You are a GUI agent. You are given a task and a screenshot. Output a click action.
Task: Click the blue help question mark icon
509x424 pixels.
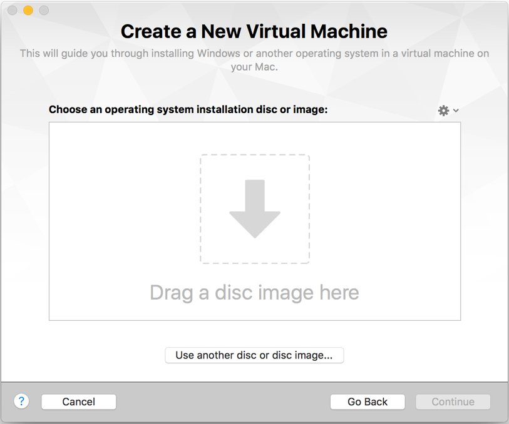(x=21, y=401)
